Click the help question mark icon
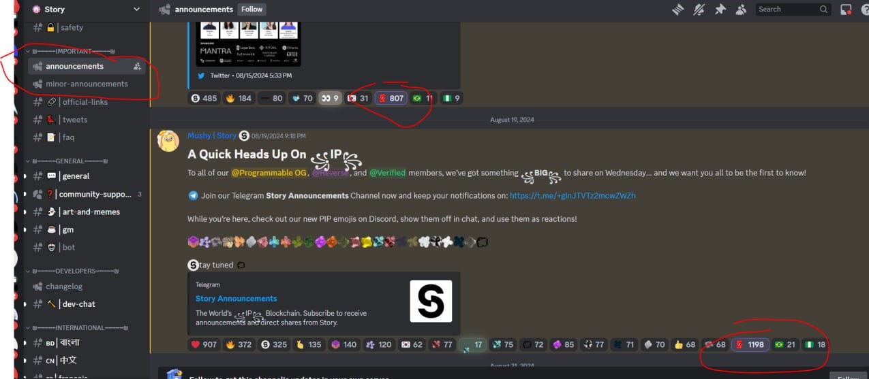869x379 pixels. [864, 10]
